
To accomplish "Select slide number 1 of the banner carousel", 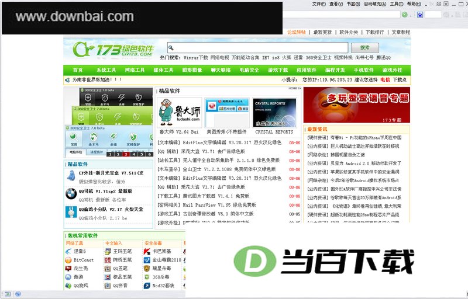I will tap(110, 154).
